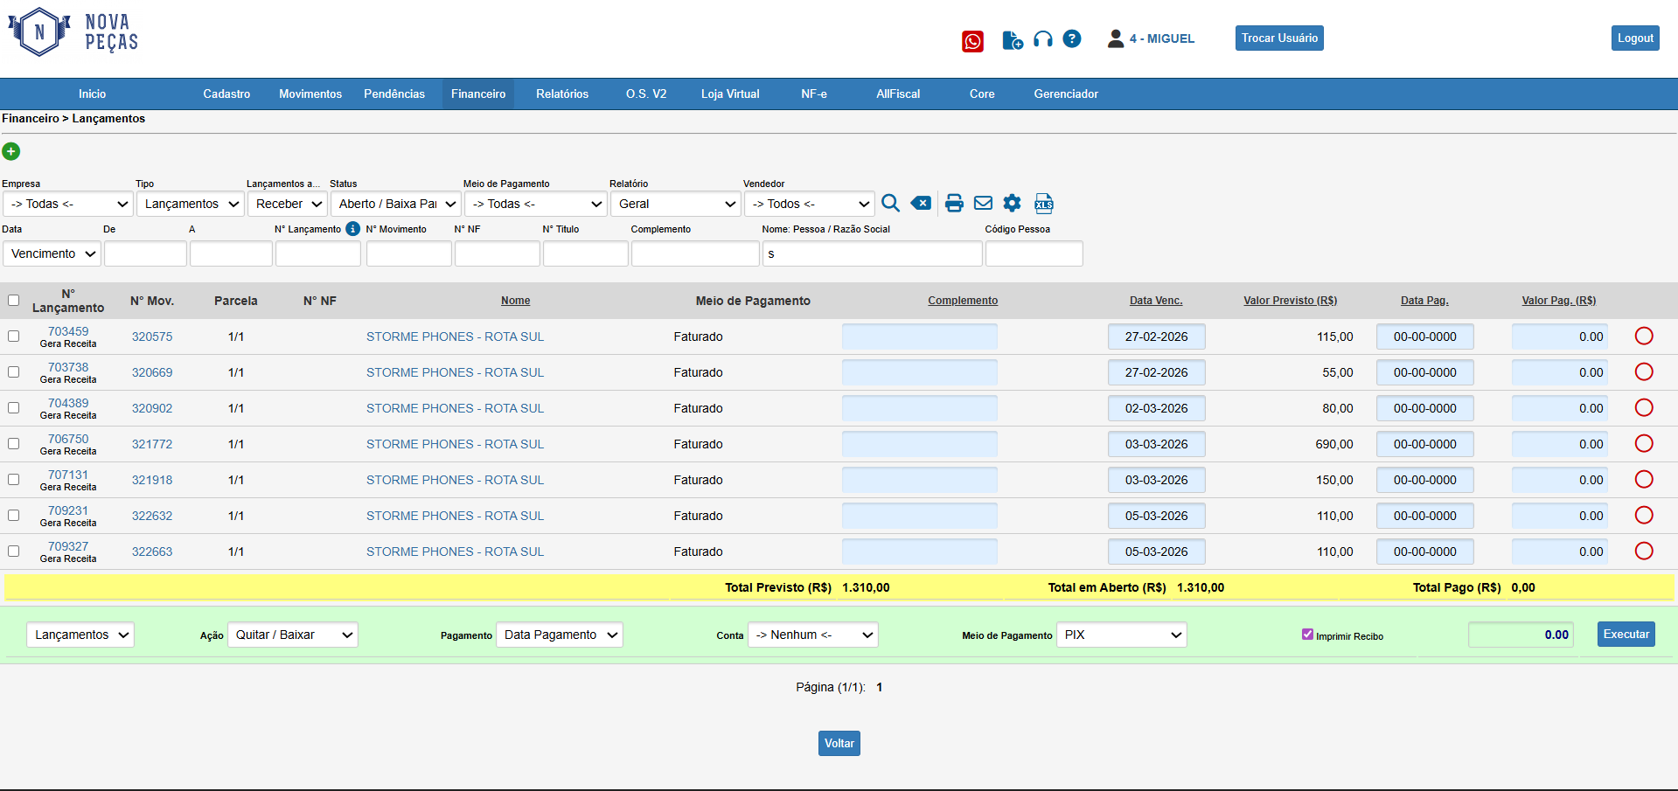1678x791 pixels.
Task: Open the Cadastro menu
Action: pyautogui.click(x=226, y=94)
